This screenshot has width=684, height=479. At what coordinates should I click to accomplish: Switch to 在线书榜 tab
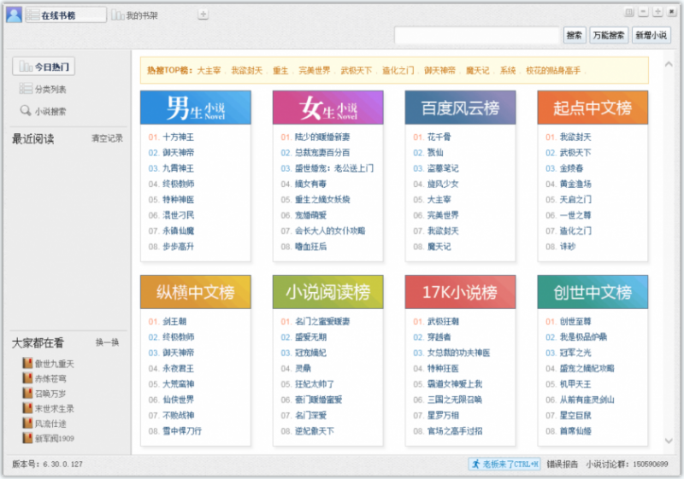pyautogui.click(x=66, y=15)
